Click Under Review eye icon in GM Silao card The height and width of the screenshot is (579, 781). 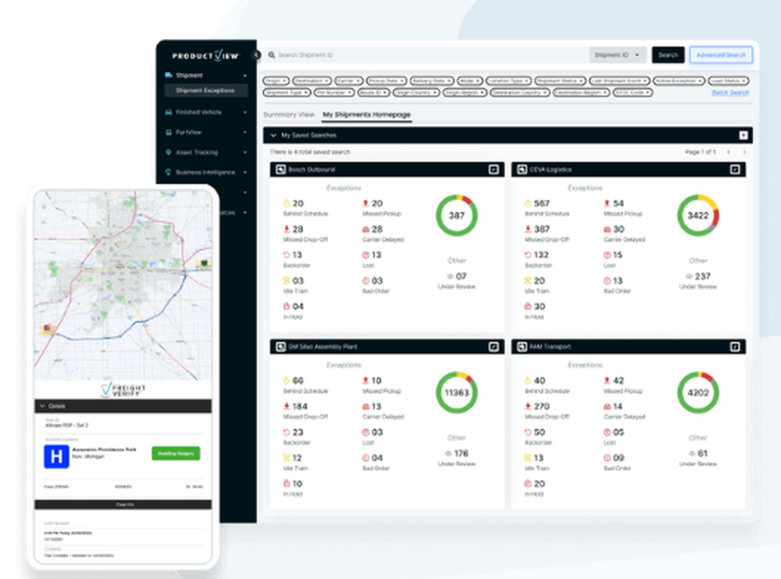448,453
